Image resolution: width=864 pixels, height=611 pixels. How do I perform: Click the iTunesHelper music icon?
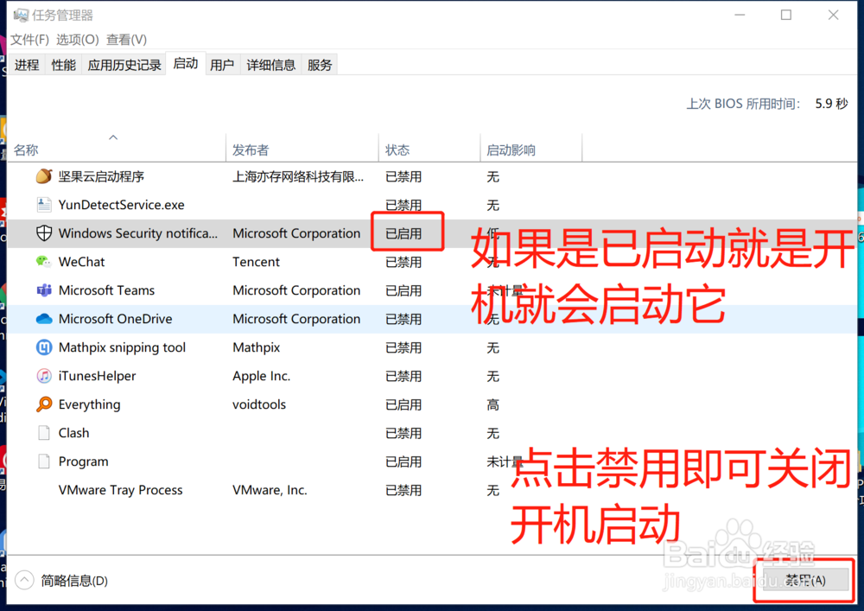44,376
